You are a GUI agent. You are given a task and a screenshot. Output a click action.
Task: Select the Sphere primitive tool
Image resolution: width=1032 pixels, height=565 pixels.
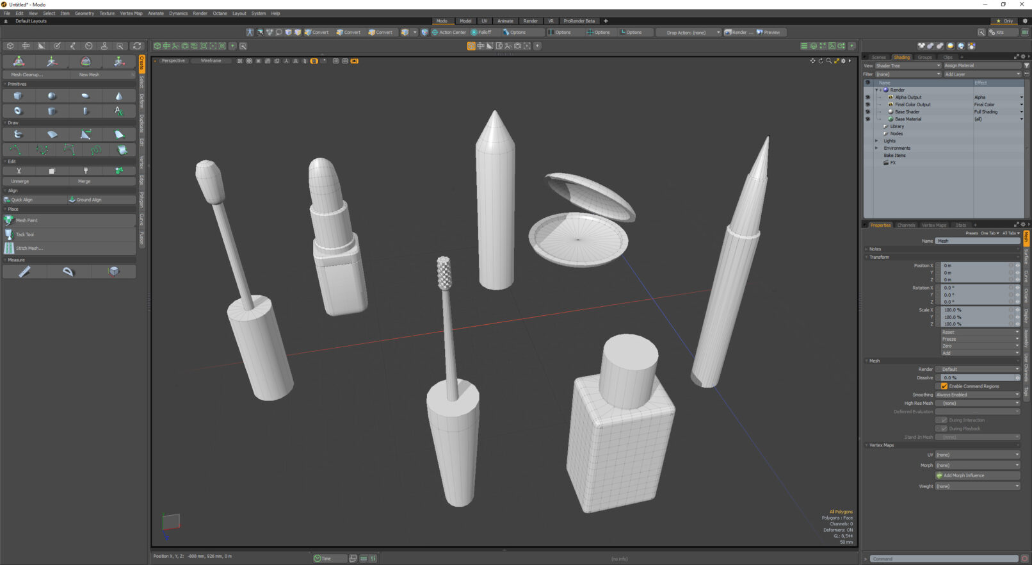point(52,96)
